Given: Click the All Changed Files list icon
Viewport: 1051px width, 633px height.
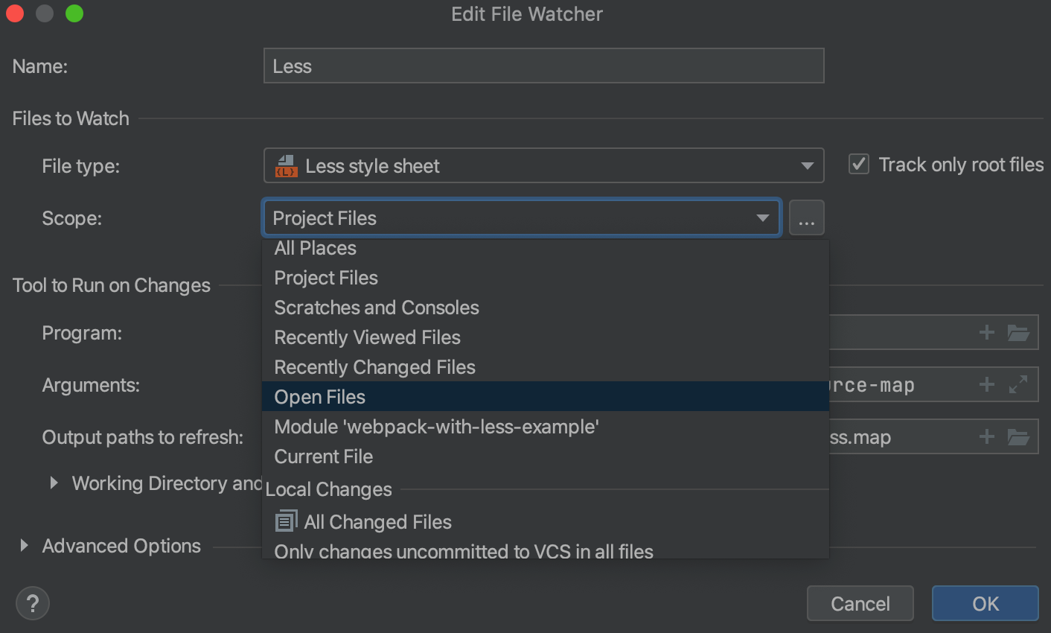Looking at the screenshot, I should pos(285,521).
